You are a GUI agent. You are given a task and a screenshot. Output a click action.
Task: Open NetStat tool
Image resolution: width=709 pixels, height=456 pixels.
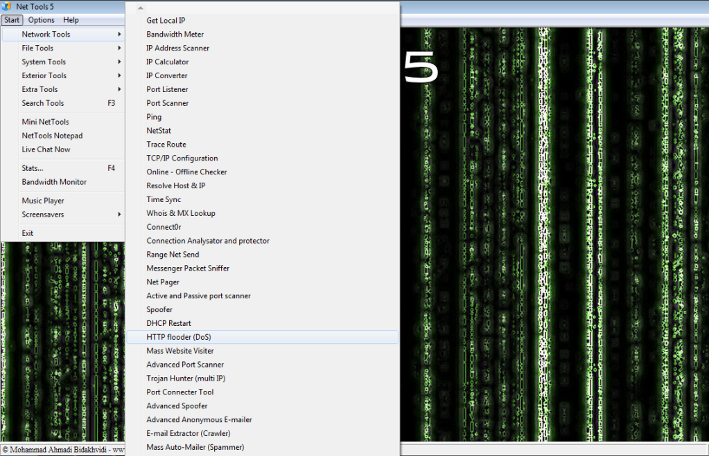point(262,131)
